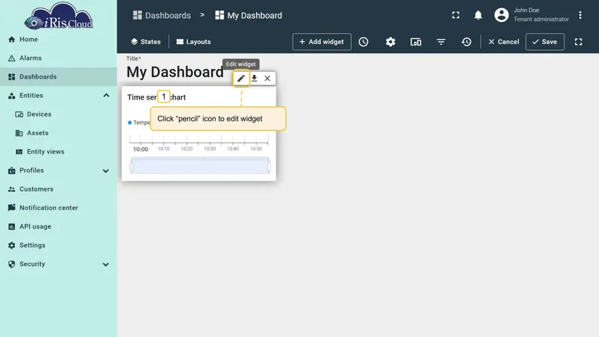Screen dimensions: 599x337
Task: Open Layouts manager
Action: click(x=194, y=42)
